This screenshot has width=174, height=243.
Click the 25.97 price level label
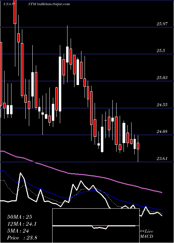(162, 24)
